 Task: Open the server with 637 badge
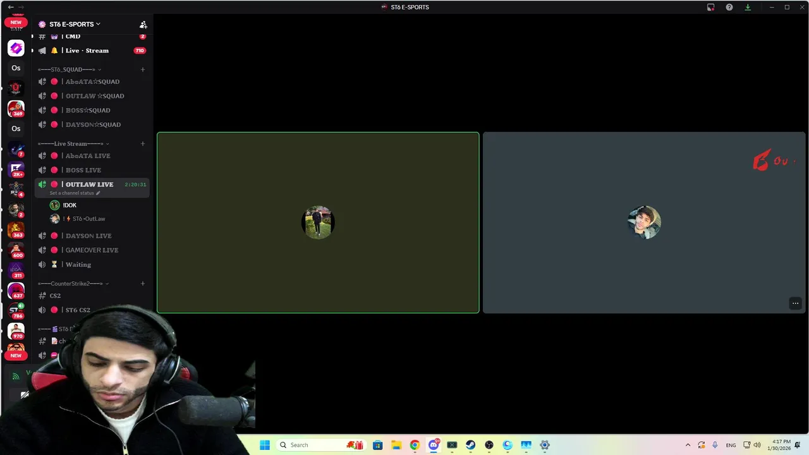point(16,291)
